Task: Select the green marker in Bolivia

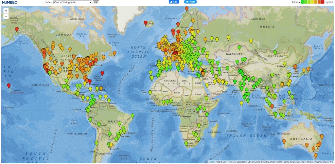Action: pos(99,124)
